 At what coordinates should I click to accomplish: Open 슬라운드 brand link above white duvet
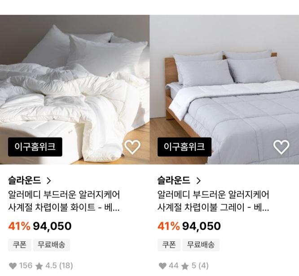(25, 181)
